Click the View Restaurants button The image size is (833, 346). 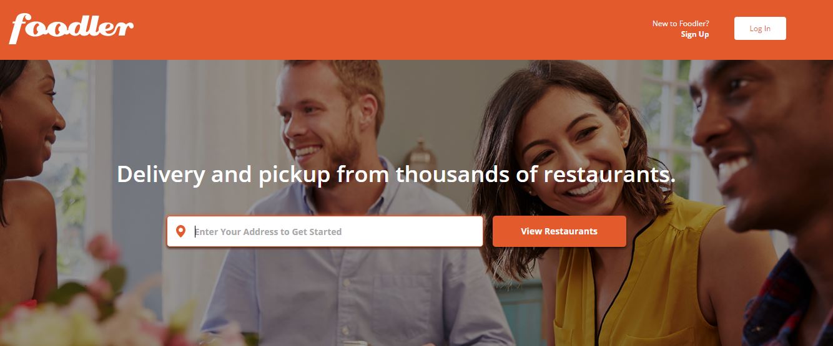tap(559, 231)
